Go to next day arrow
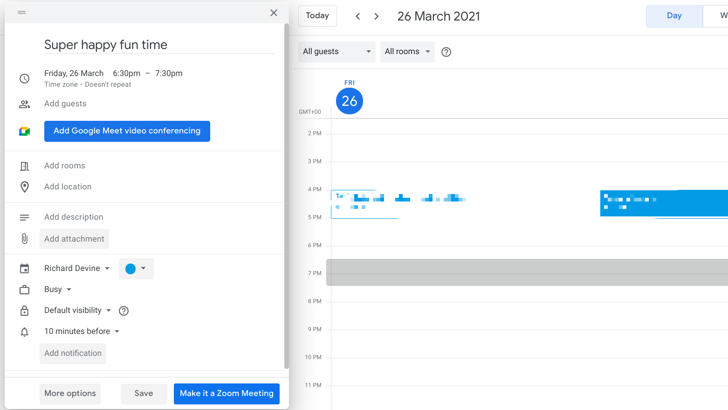This screenshot has width=728, height=410. 377,16
